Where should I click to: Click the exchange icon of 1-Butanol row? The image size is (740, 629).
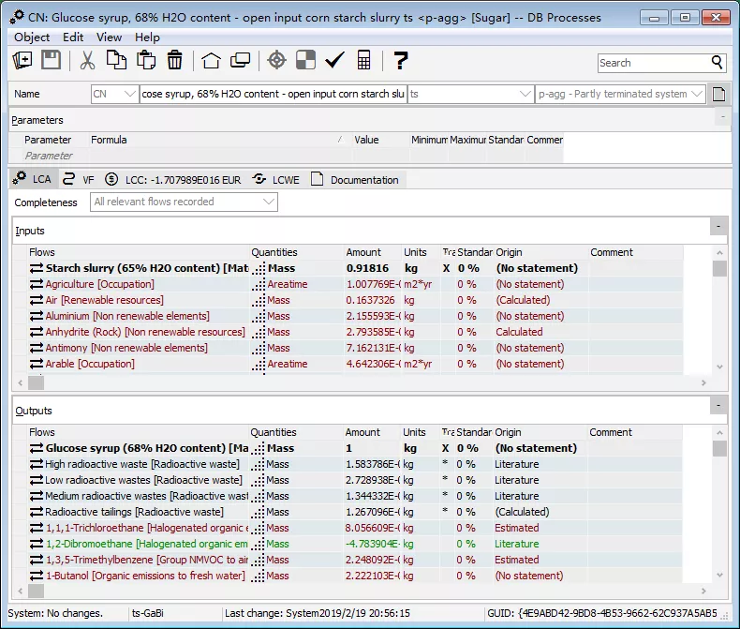[x=37, y=576]
